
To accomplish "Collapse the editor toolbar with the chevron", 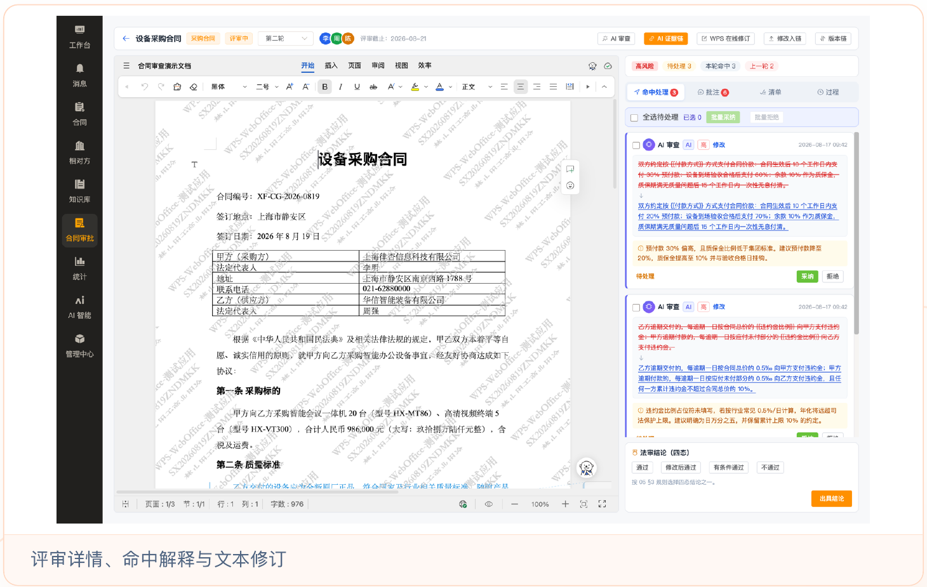I will pyautogui.click(x=604, y=87).
